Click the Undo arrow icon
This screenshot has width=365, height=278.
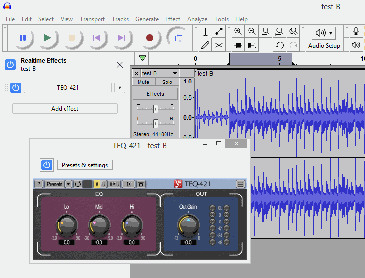click(x=279, y=45)
